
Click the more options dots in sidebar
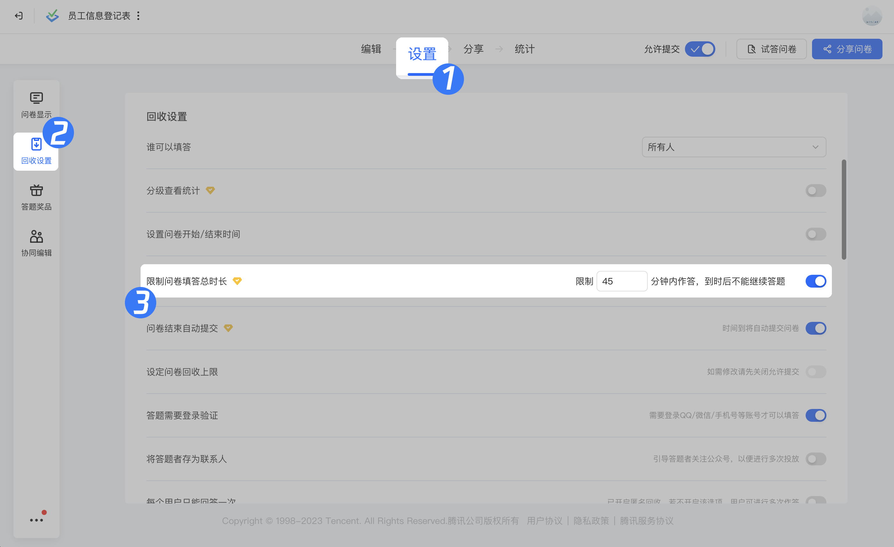pos(36,520)
